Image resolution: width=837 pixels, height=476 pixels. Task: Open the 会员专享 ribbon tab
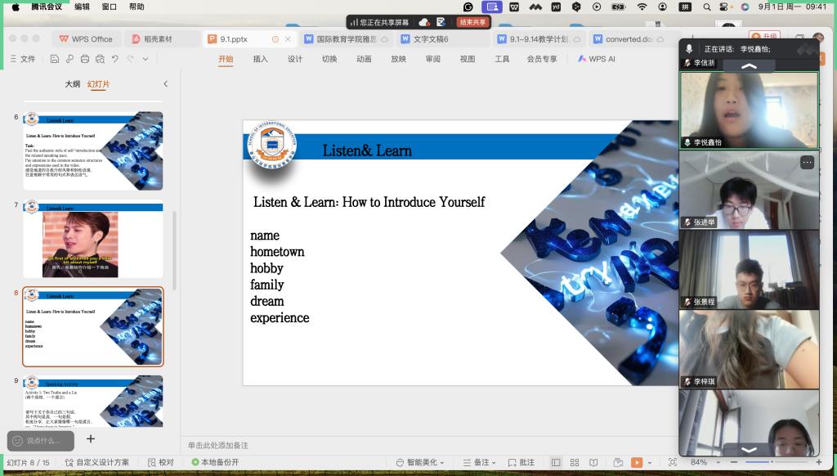(542, 59)
